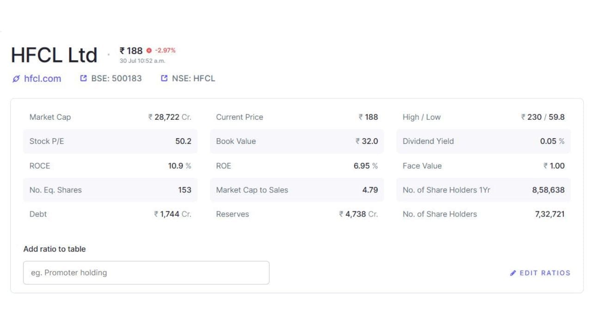Select the No. of Share Holders 1Yr row
Viewport: 592px width, 333px height.
point(483,190)
